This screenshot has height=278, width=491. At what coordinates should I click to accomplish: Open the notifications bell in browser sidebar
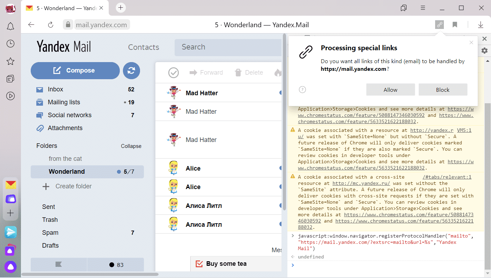coord(10,26)
